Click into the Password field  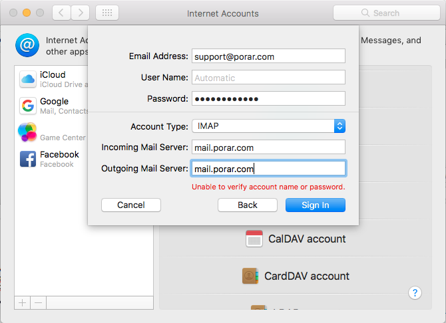coord(268,99)
